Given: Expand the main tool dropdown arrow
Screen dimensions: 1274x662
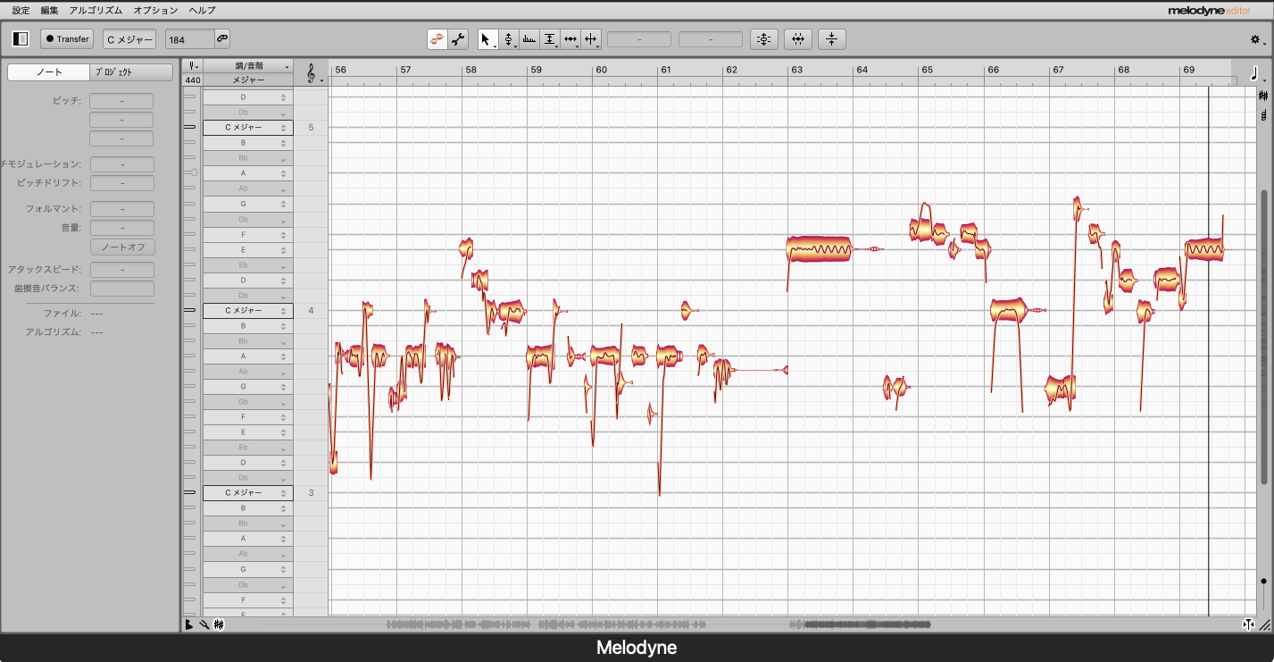Looking at the screenshot, I should point(494,45).
